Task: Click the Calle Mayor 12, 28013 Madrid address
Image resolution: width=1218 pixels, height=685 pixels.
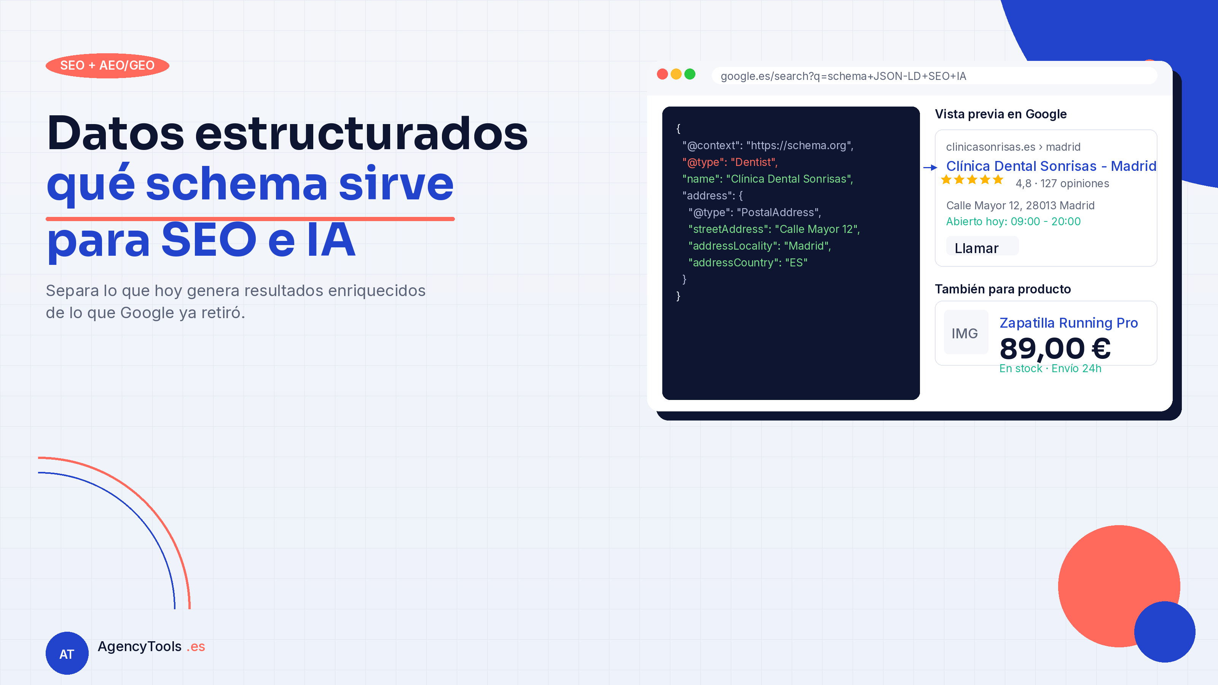Action: 1020,205
